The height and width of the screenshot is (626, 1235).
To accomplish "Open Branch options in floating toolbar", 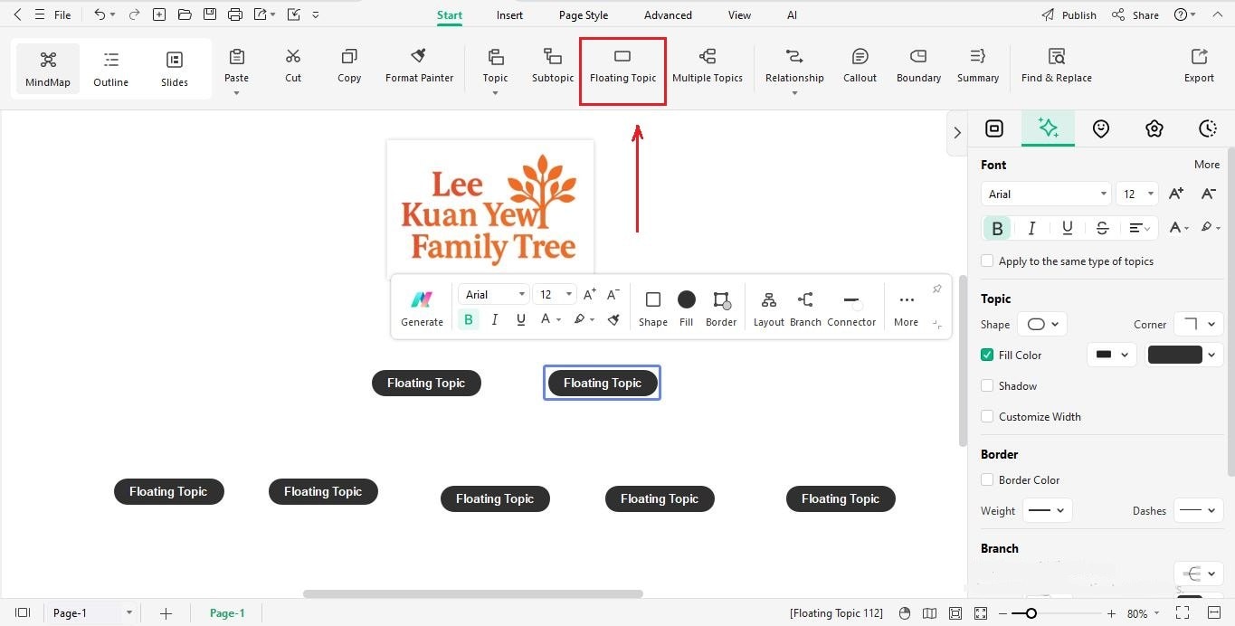I will point(805,308).
